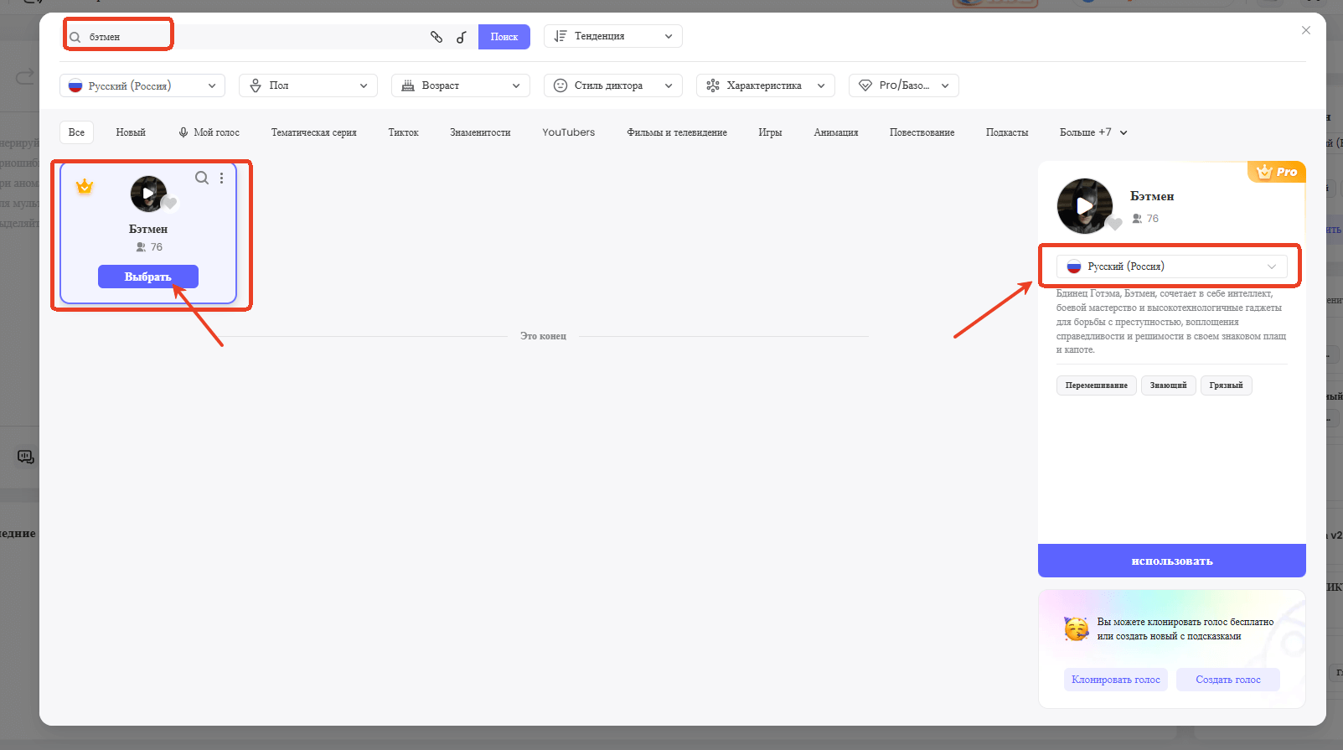This screenshot has height=750, width=1343.
Task: Expand the Пол gender filter
Action: [x=308, y=85]
